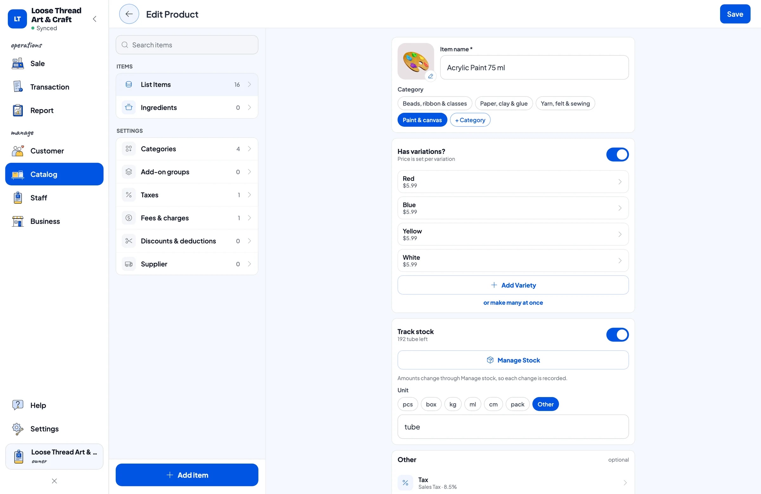The width and height of the screenshot is (761, 494).
Task: Open Staff via its badge icon
Action: click(17, 197)
